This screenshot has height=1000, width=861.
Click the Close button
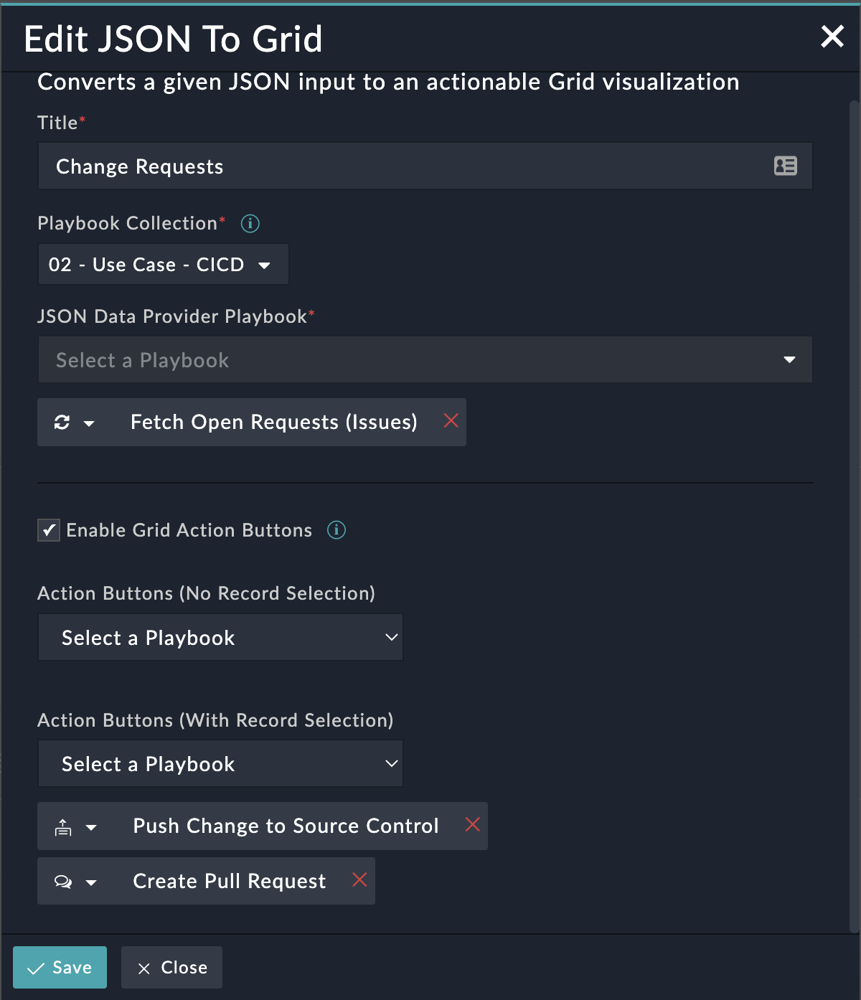coord(171,968)
